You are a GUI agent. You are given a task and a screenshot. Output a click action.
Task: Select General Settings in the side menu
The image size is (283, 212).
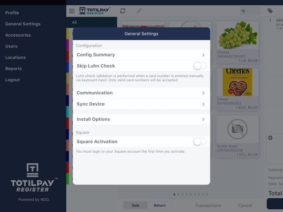[23, 24]
